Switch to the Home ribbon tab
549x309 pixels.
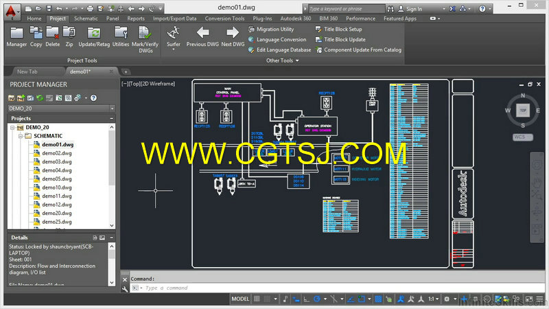click(34, 19)
